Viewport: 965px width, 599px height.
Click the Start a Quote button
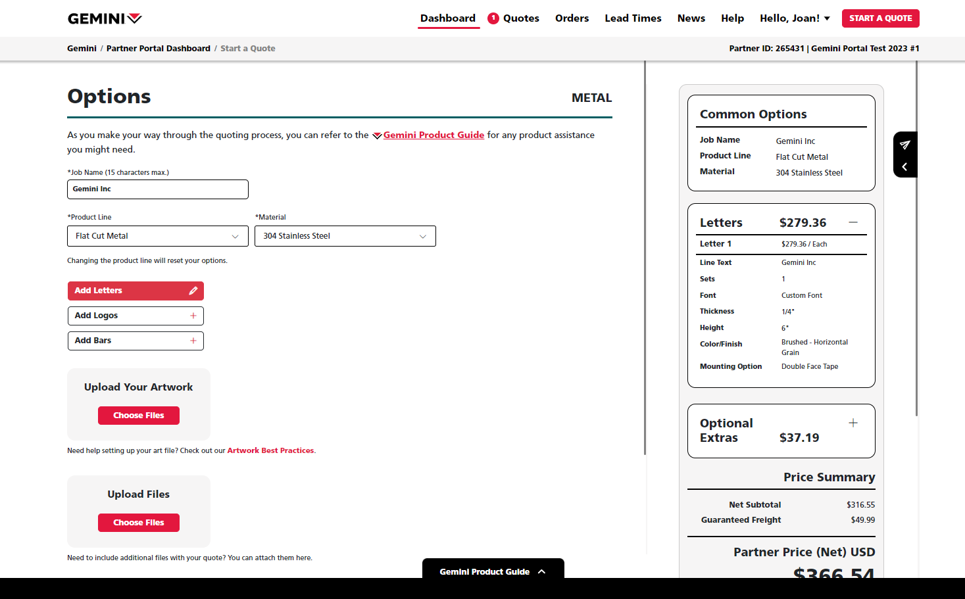coord(880,18)
